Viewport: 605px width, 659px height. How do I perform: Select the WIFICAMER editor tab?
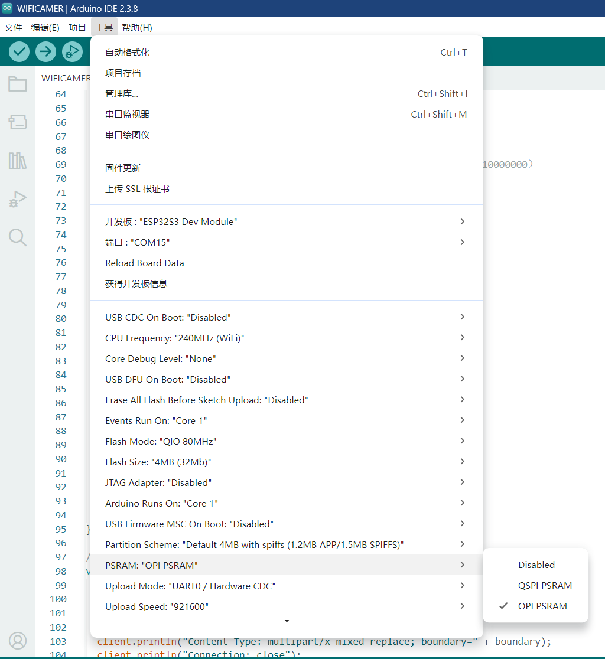pyautogui.click(x=66, y=78)
